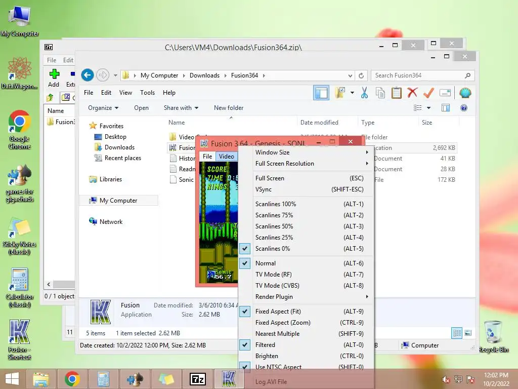Open the Tools menu in Explorer
Viewport: 518px width, 389px height.
pyautogui.click(x=147, y=93)
